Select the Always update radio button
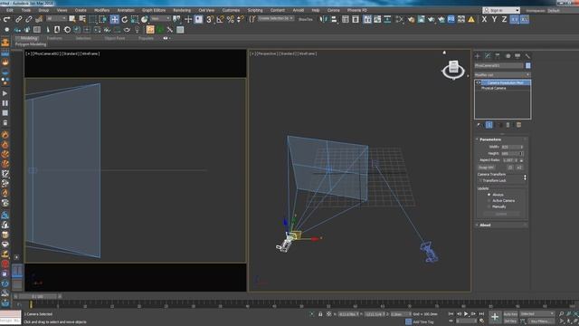This screenshot has height=326, width=579. coord(489,195)
